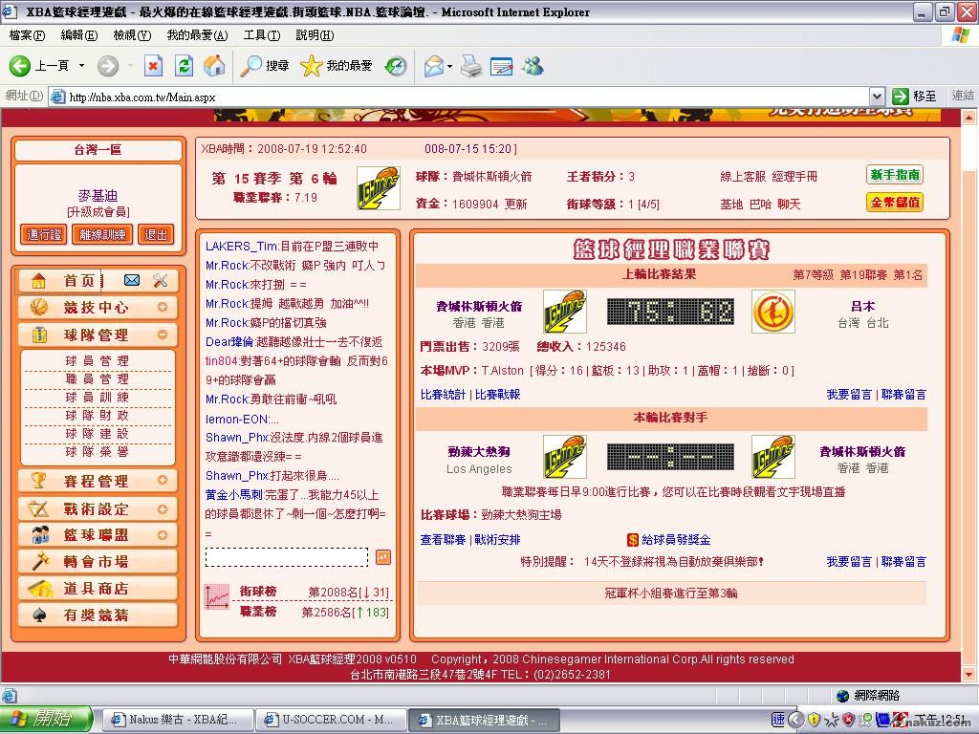Open the tools wrench icon beside 首页

pyautogui.click(x=160, y=280)
